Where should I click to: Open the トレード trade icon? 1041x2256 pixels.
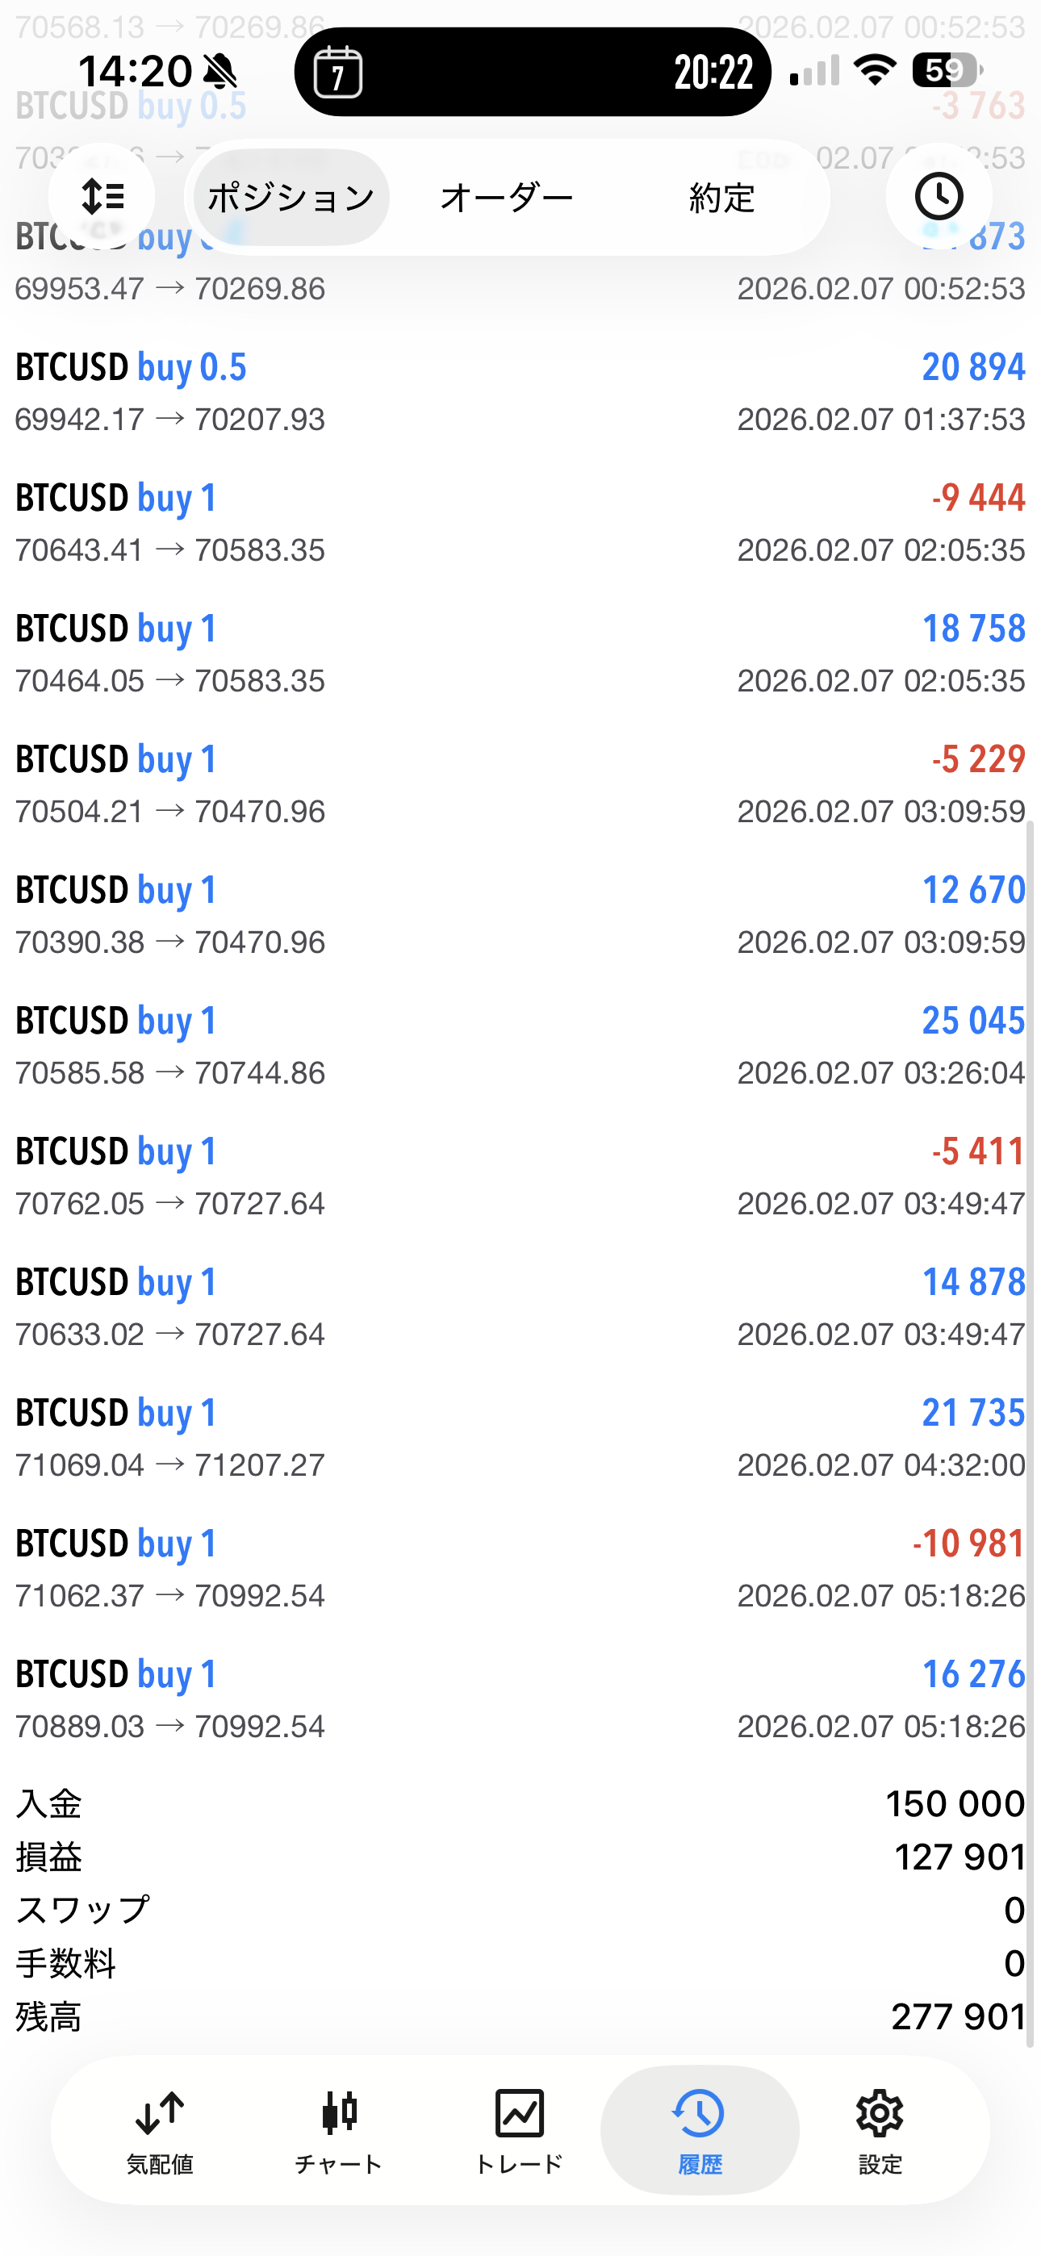pyautogui.click(x=519, y=2129)
